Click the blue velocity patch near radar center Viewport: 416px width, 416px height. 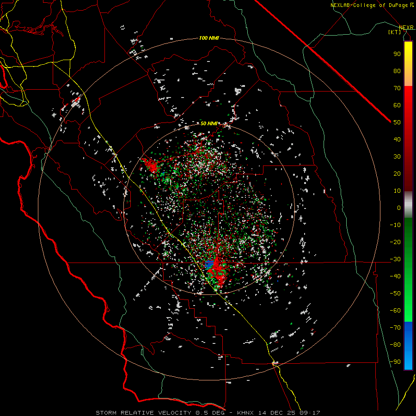pos(209,264)
